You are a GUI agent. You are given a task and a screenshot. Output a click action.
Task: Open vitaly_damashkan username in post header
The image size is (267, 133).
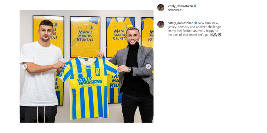[x=180, y=6]
